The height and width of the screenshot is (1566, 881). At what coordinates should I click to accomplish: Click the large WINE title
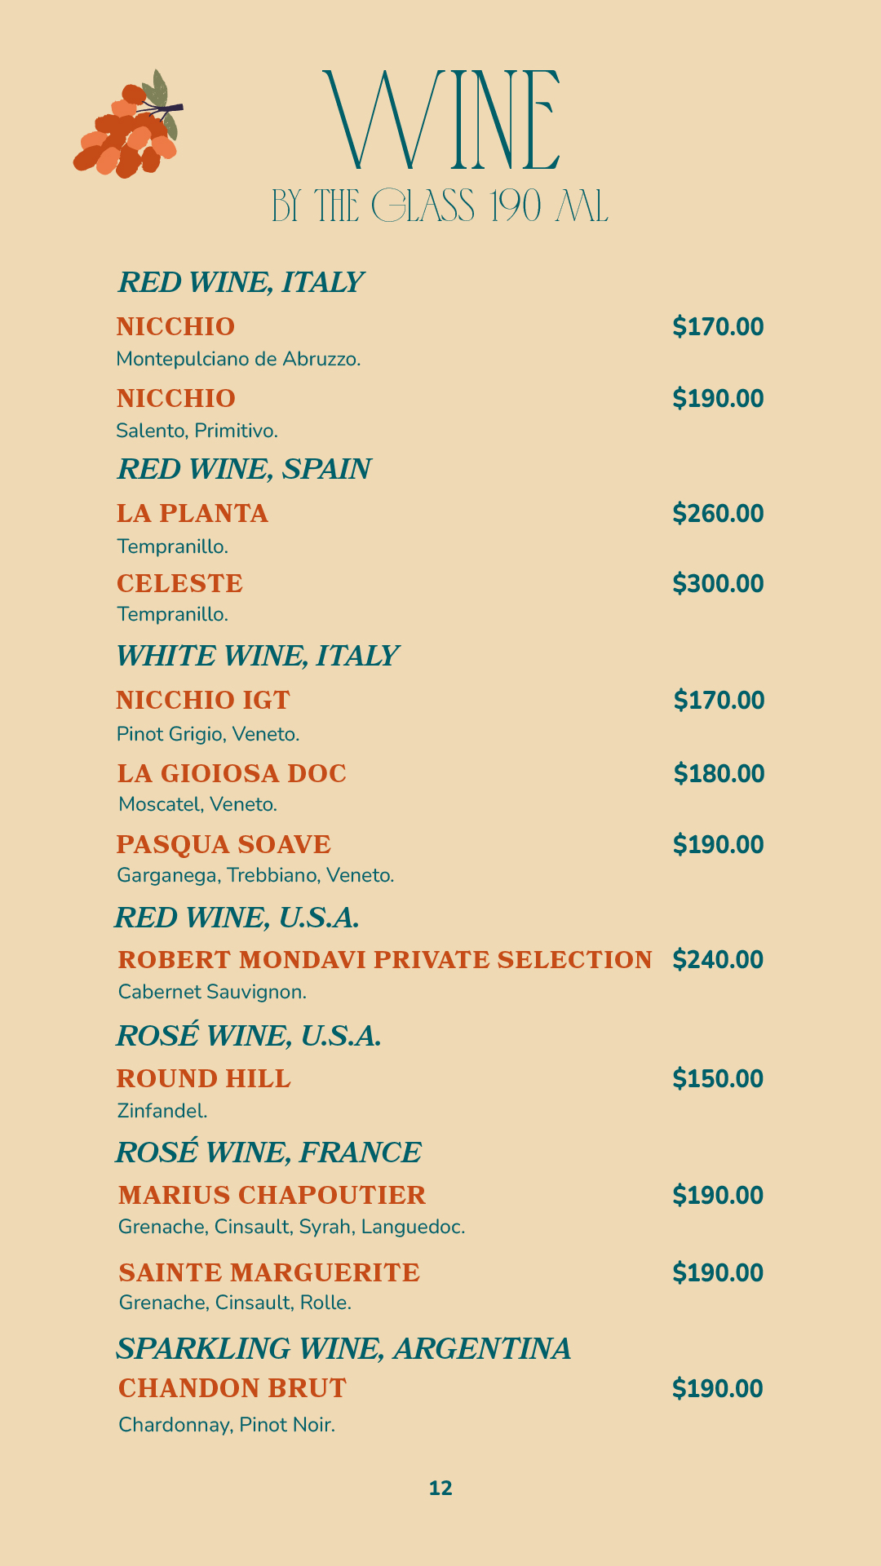(441, 121)
